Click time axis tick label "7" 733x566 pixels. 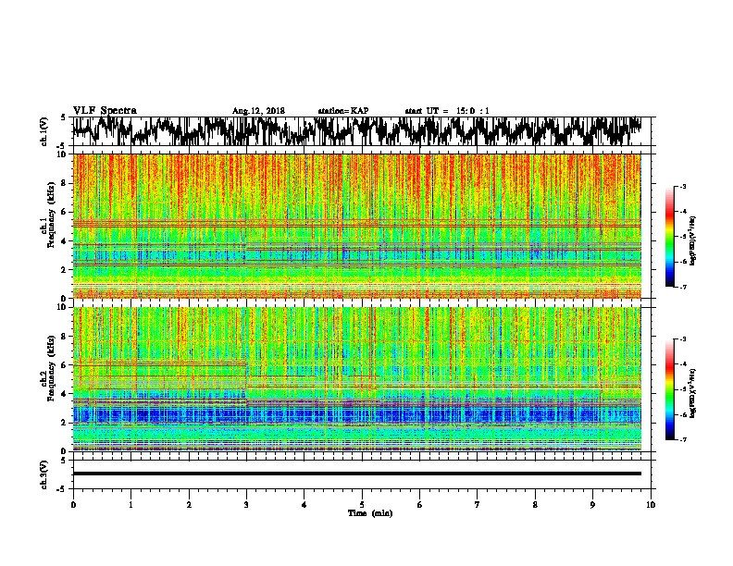pos(478,505)
